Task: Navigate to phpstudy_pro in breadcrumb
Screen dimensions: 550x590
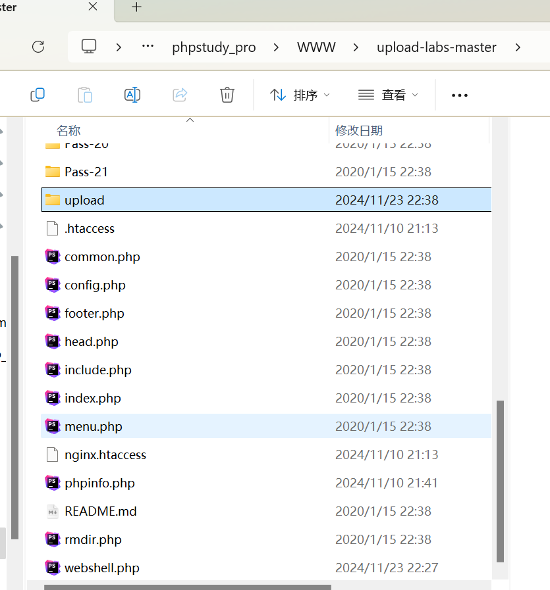Action: (214, 47)
